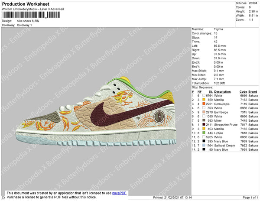
Task: Click the Brand column header
Action: coord(253,92)
